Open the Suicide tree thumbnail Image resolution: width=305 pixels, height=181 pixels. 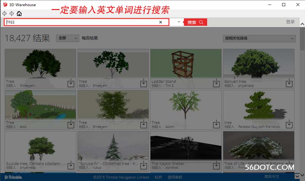pos(40,146)
